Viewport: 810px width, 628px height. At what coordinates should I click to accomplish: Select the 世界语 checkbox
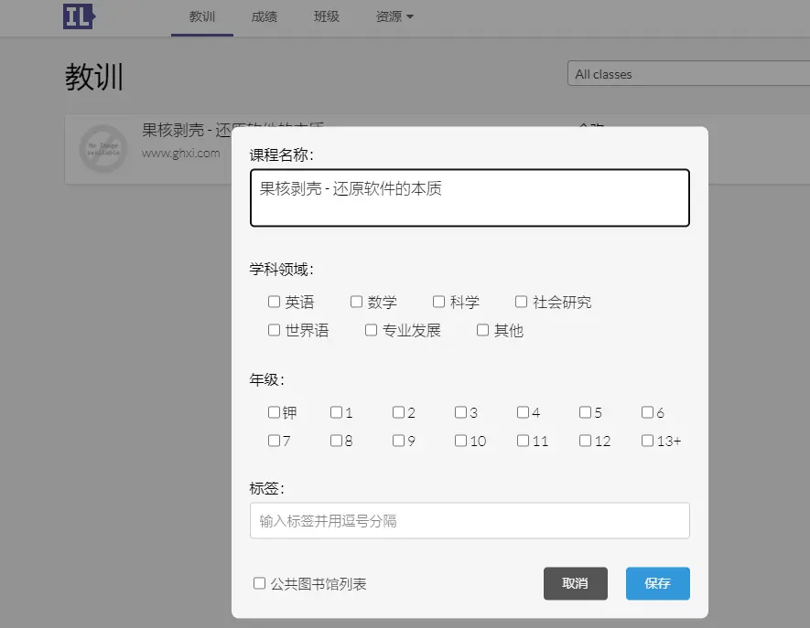[274, 330]
